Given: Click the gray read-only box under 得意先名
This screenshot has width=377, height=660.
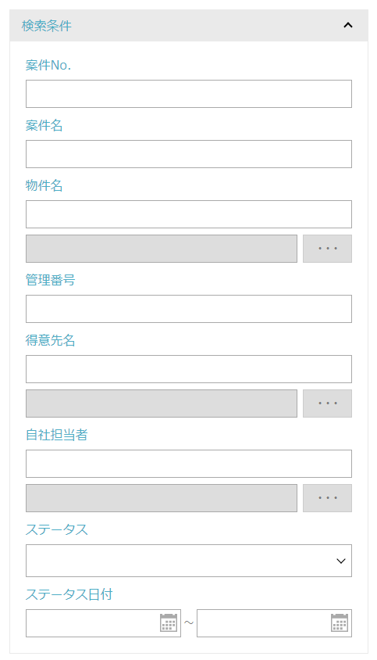Looking at the screenshot, I should coord(162,404).
